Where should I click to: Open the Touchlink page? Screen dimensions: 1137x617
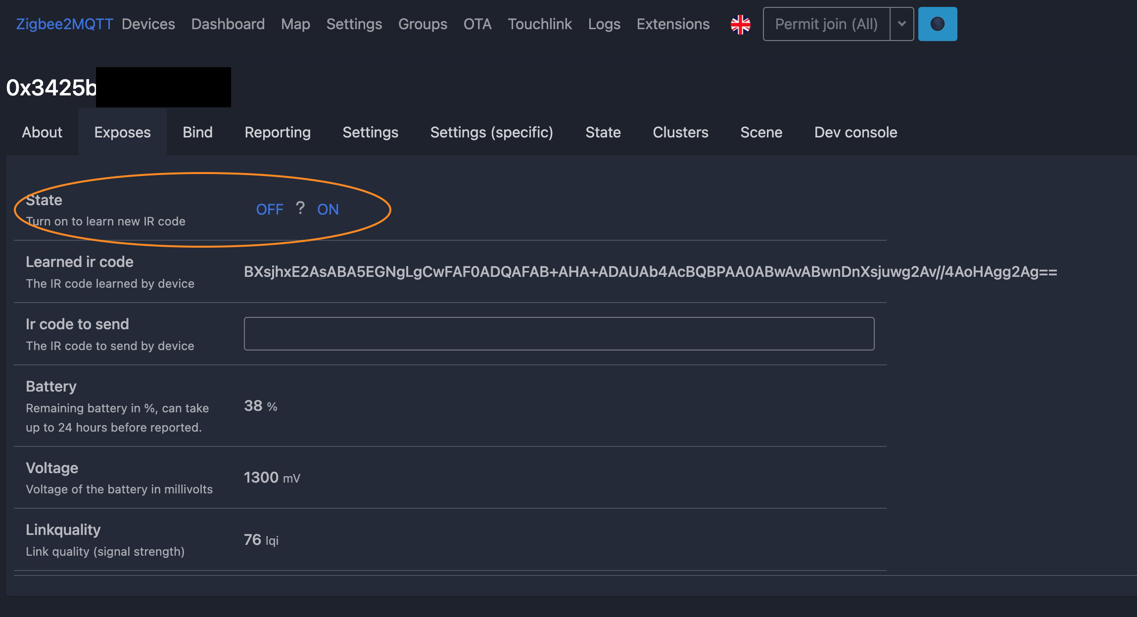coord(540,24)
